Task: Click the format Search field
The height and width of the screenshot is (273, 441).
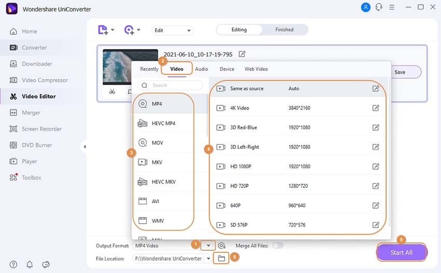Action: coord(170,85)
